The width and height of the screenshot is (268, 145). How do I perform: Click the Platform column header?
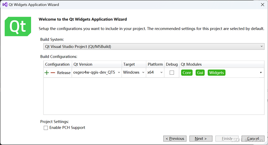pos(155,64)
